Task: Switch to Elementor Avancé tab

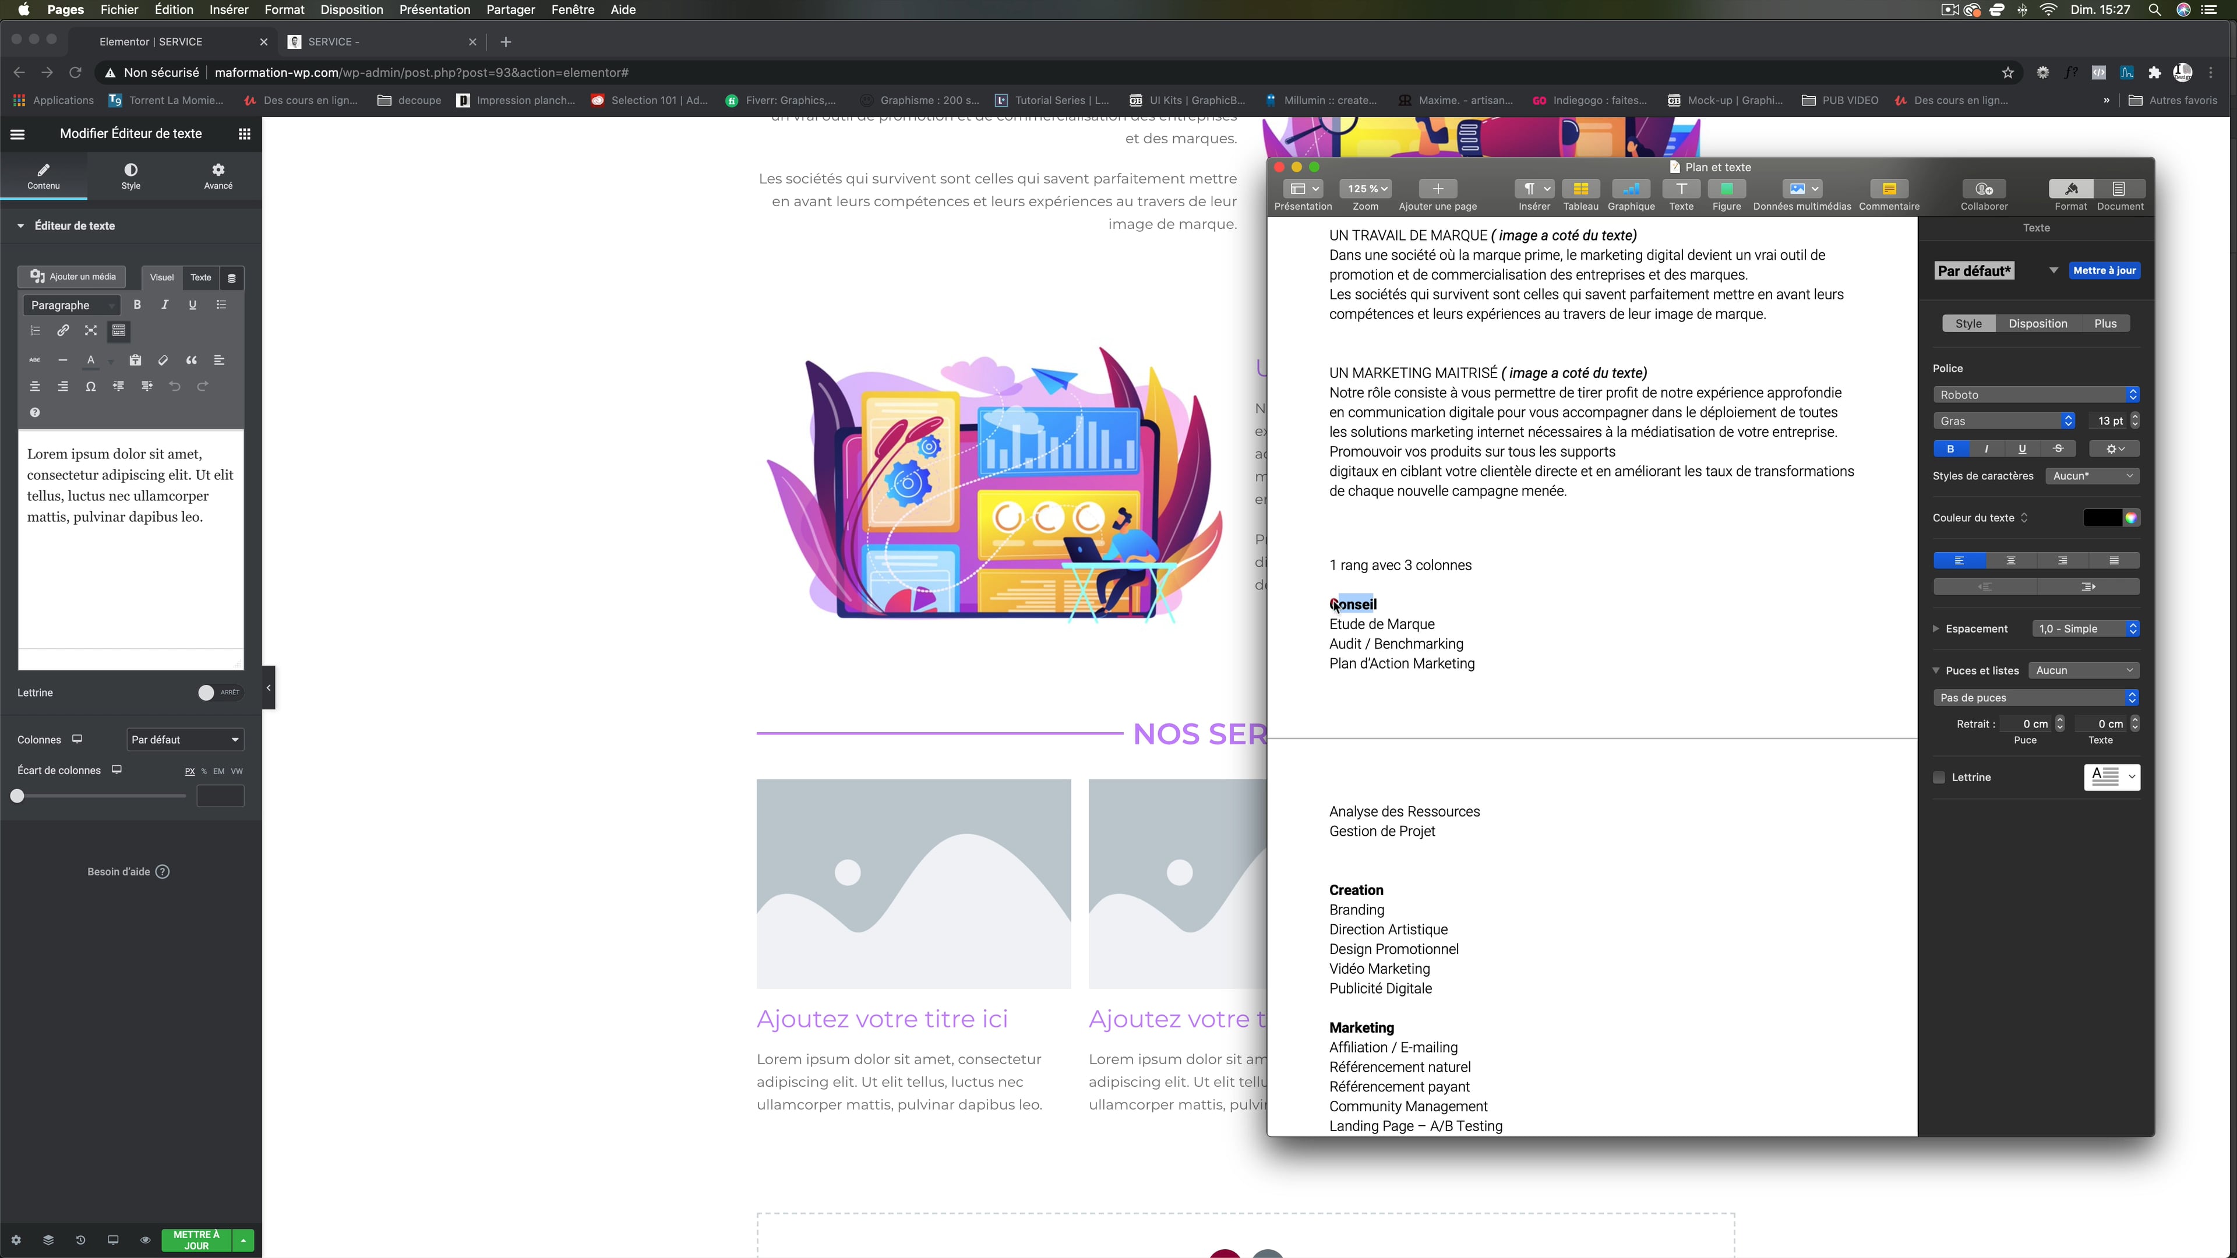Action: tap(218, 176)
